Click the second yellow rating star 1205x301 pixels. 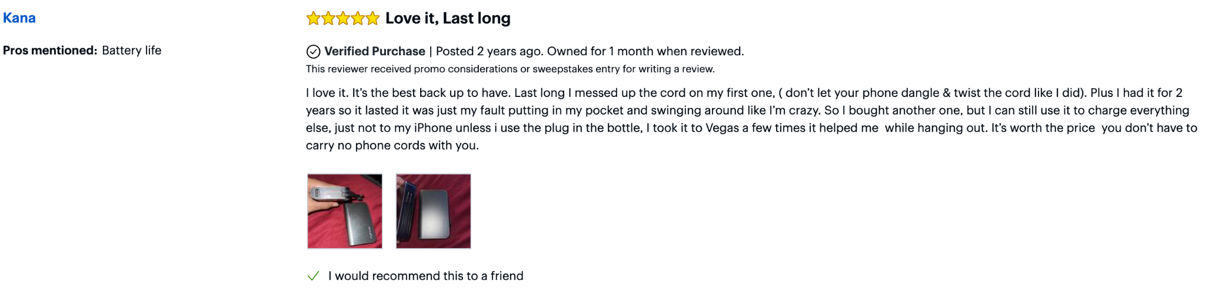pyautogui.click(x=328, y=19)
